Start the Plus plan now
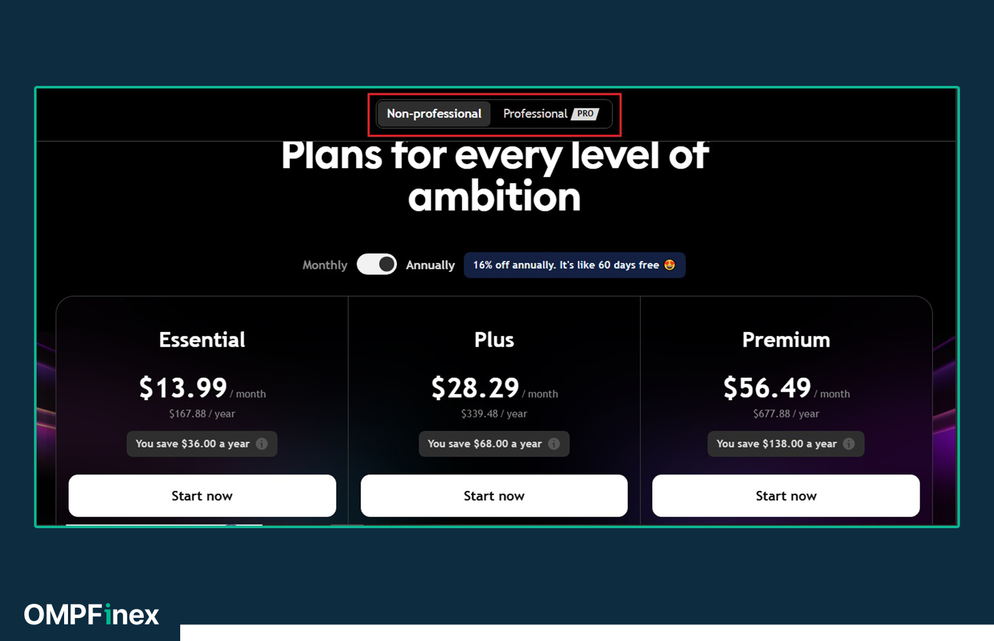Screen dimensions: 994x641 494,495
